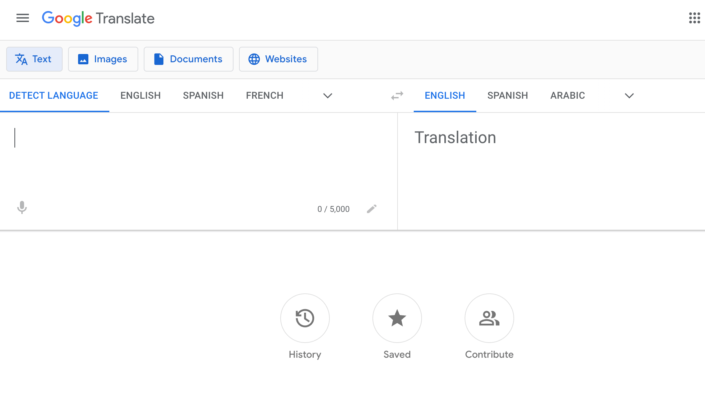This screenshot has width=705, height=399.
Task: Open Contribute with the people icon
Action: click(x=489, y=318)
